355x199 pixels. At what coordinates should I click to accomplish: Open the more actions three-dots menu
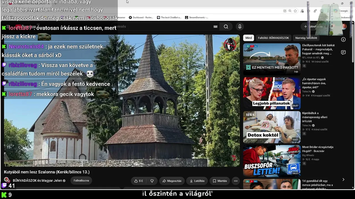coord(236,181)
